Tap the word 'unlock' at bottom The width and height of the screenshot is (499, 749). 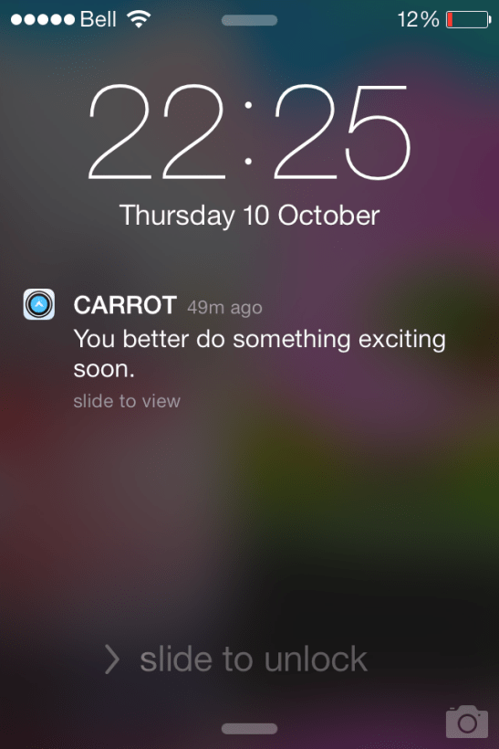click(316, 659)
